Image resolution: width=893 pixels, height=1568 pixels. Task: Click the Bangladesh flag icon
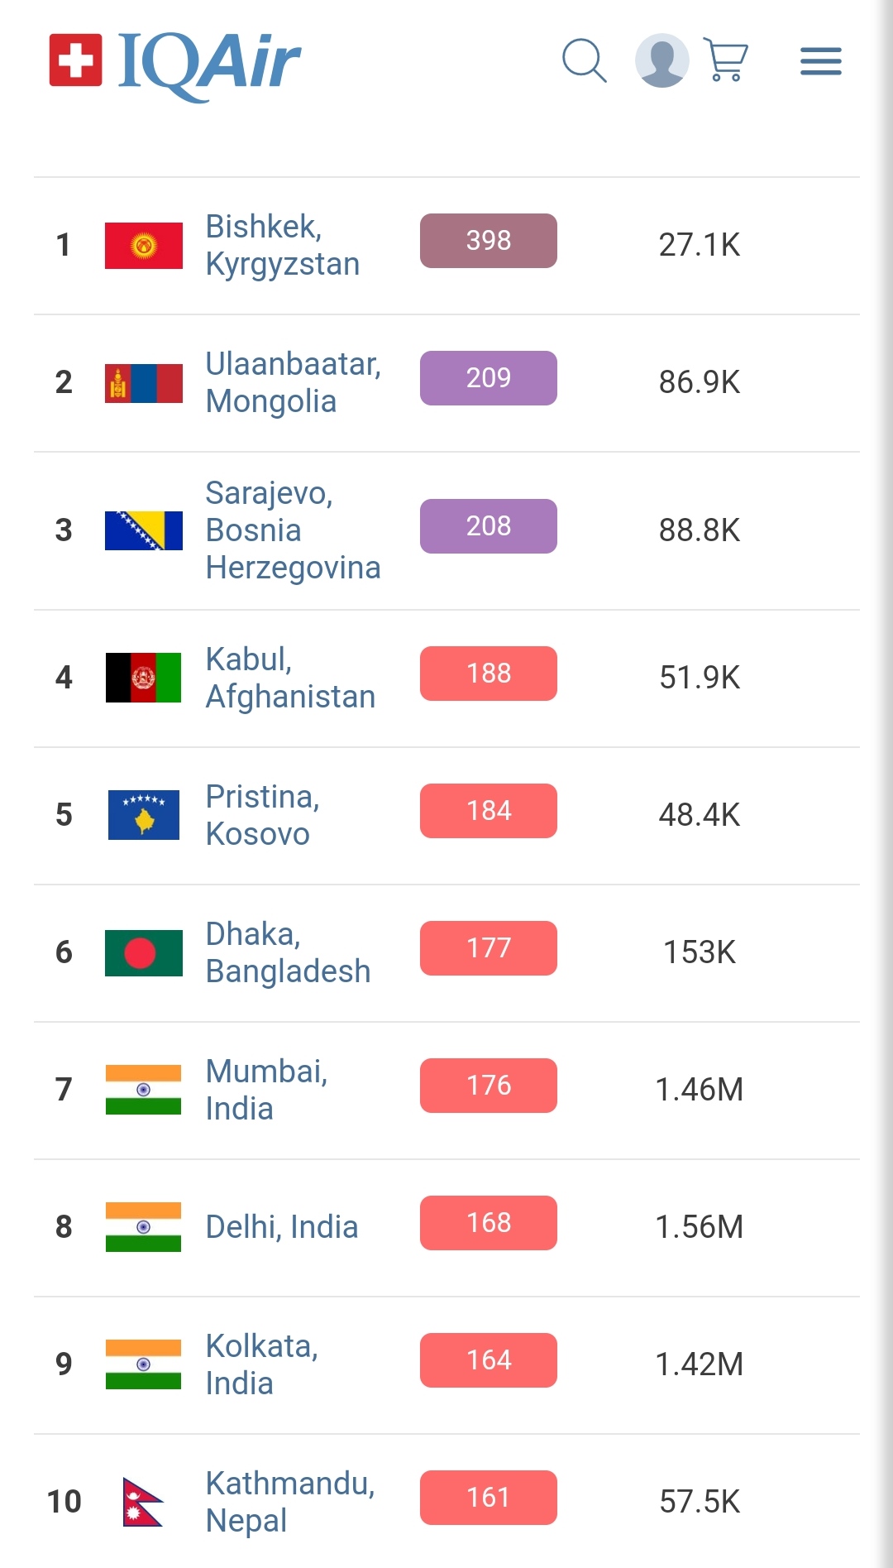pos(144,952)
